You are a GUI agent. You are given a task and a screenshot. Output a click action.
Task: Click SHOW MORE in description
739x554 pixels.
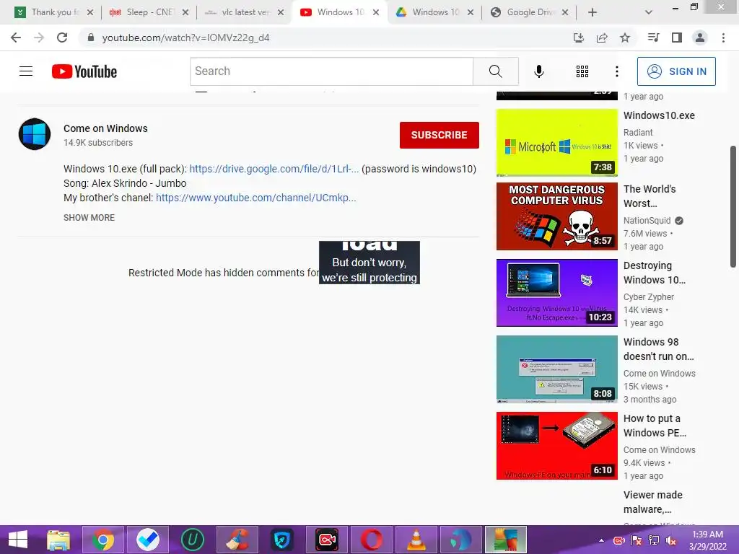(89, 218)
